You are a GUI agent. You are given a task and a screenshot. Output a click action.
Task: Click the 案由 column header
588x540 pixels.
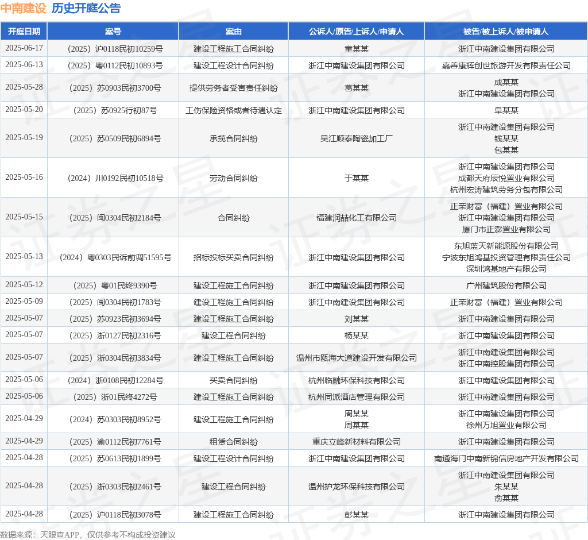coord(233,32)
